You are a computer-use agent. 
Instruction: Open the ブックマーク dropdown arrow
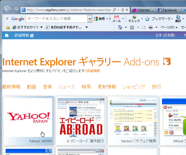pos(172,19)
